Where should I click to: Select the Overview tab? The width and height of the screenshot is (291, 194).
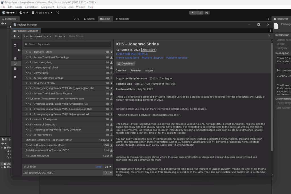point(121,70)
